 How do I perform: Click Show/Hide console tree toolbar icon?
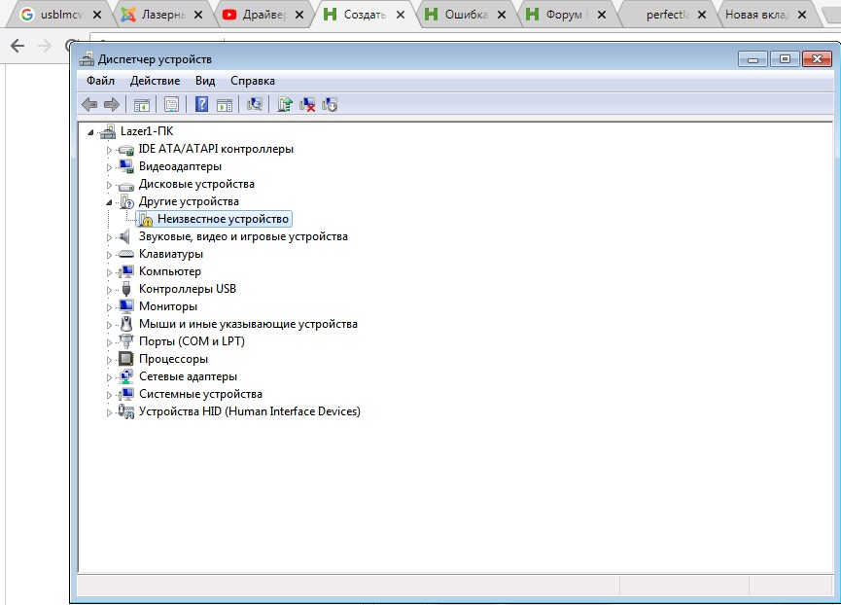pos(141,105)
